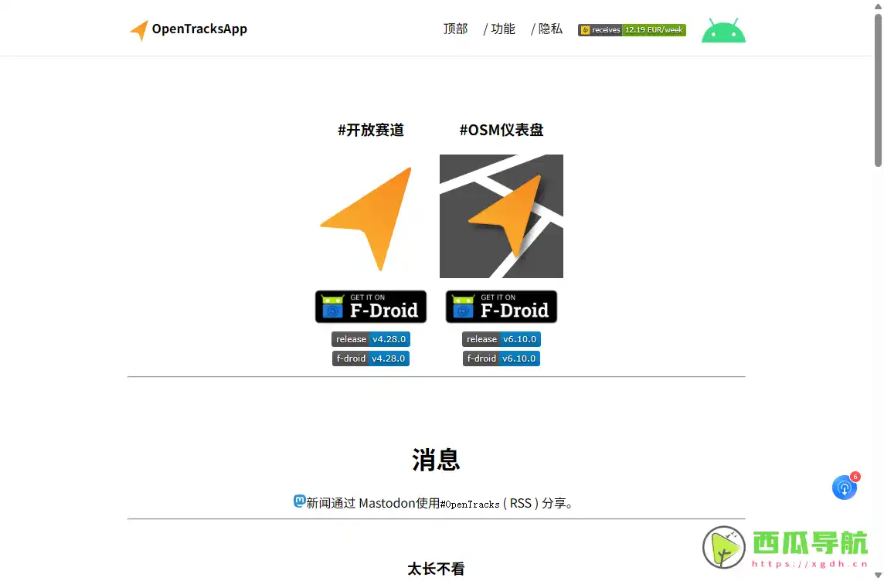Open the RSS feed link

point(520,503)
